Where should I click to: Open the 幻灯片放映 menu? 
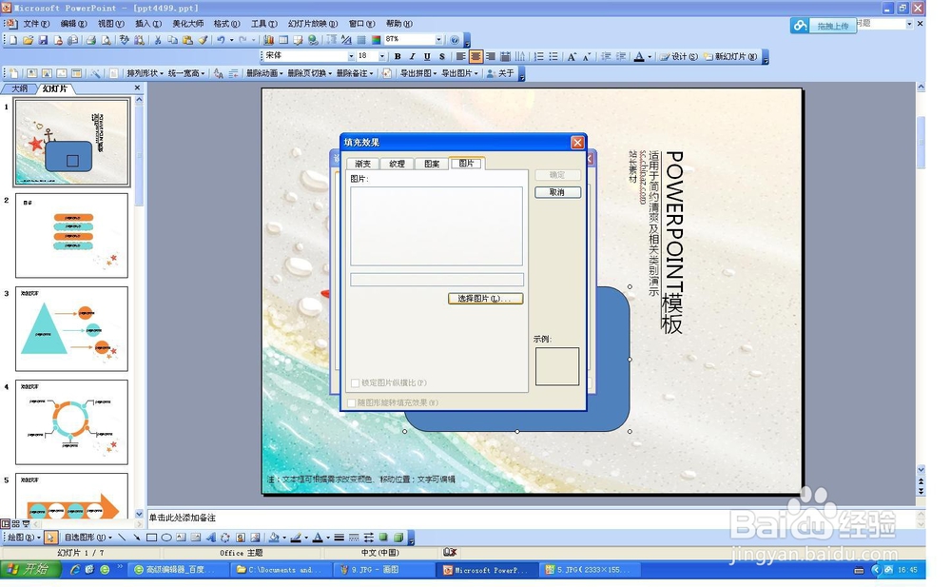click(x=312, y=24)
